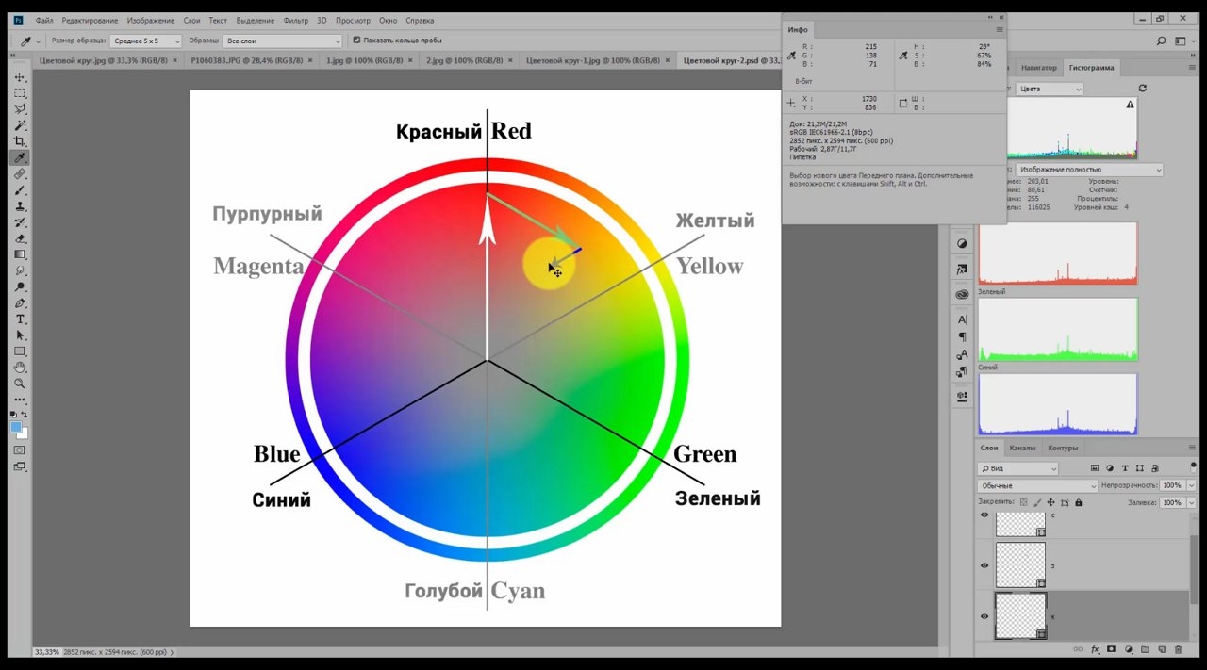Open the Paragraph panel icon

[962, 336]
